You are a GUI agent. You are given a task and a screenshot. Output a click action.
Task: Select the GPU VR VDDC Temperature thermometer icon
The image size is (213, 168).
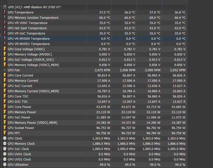pos(5,23)
